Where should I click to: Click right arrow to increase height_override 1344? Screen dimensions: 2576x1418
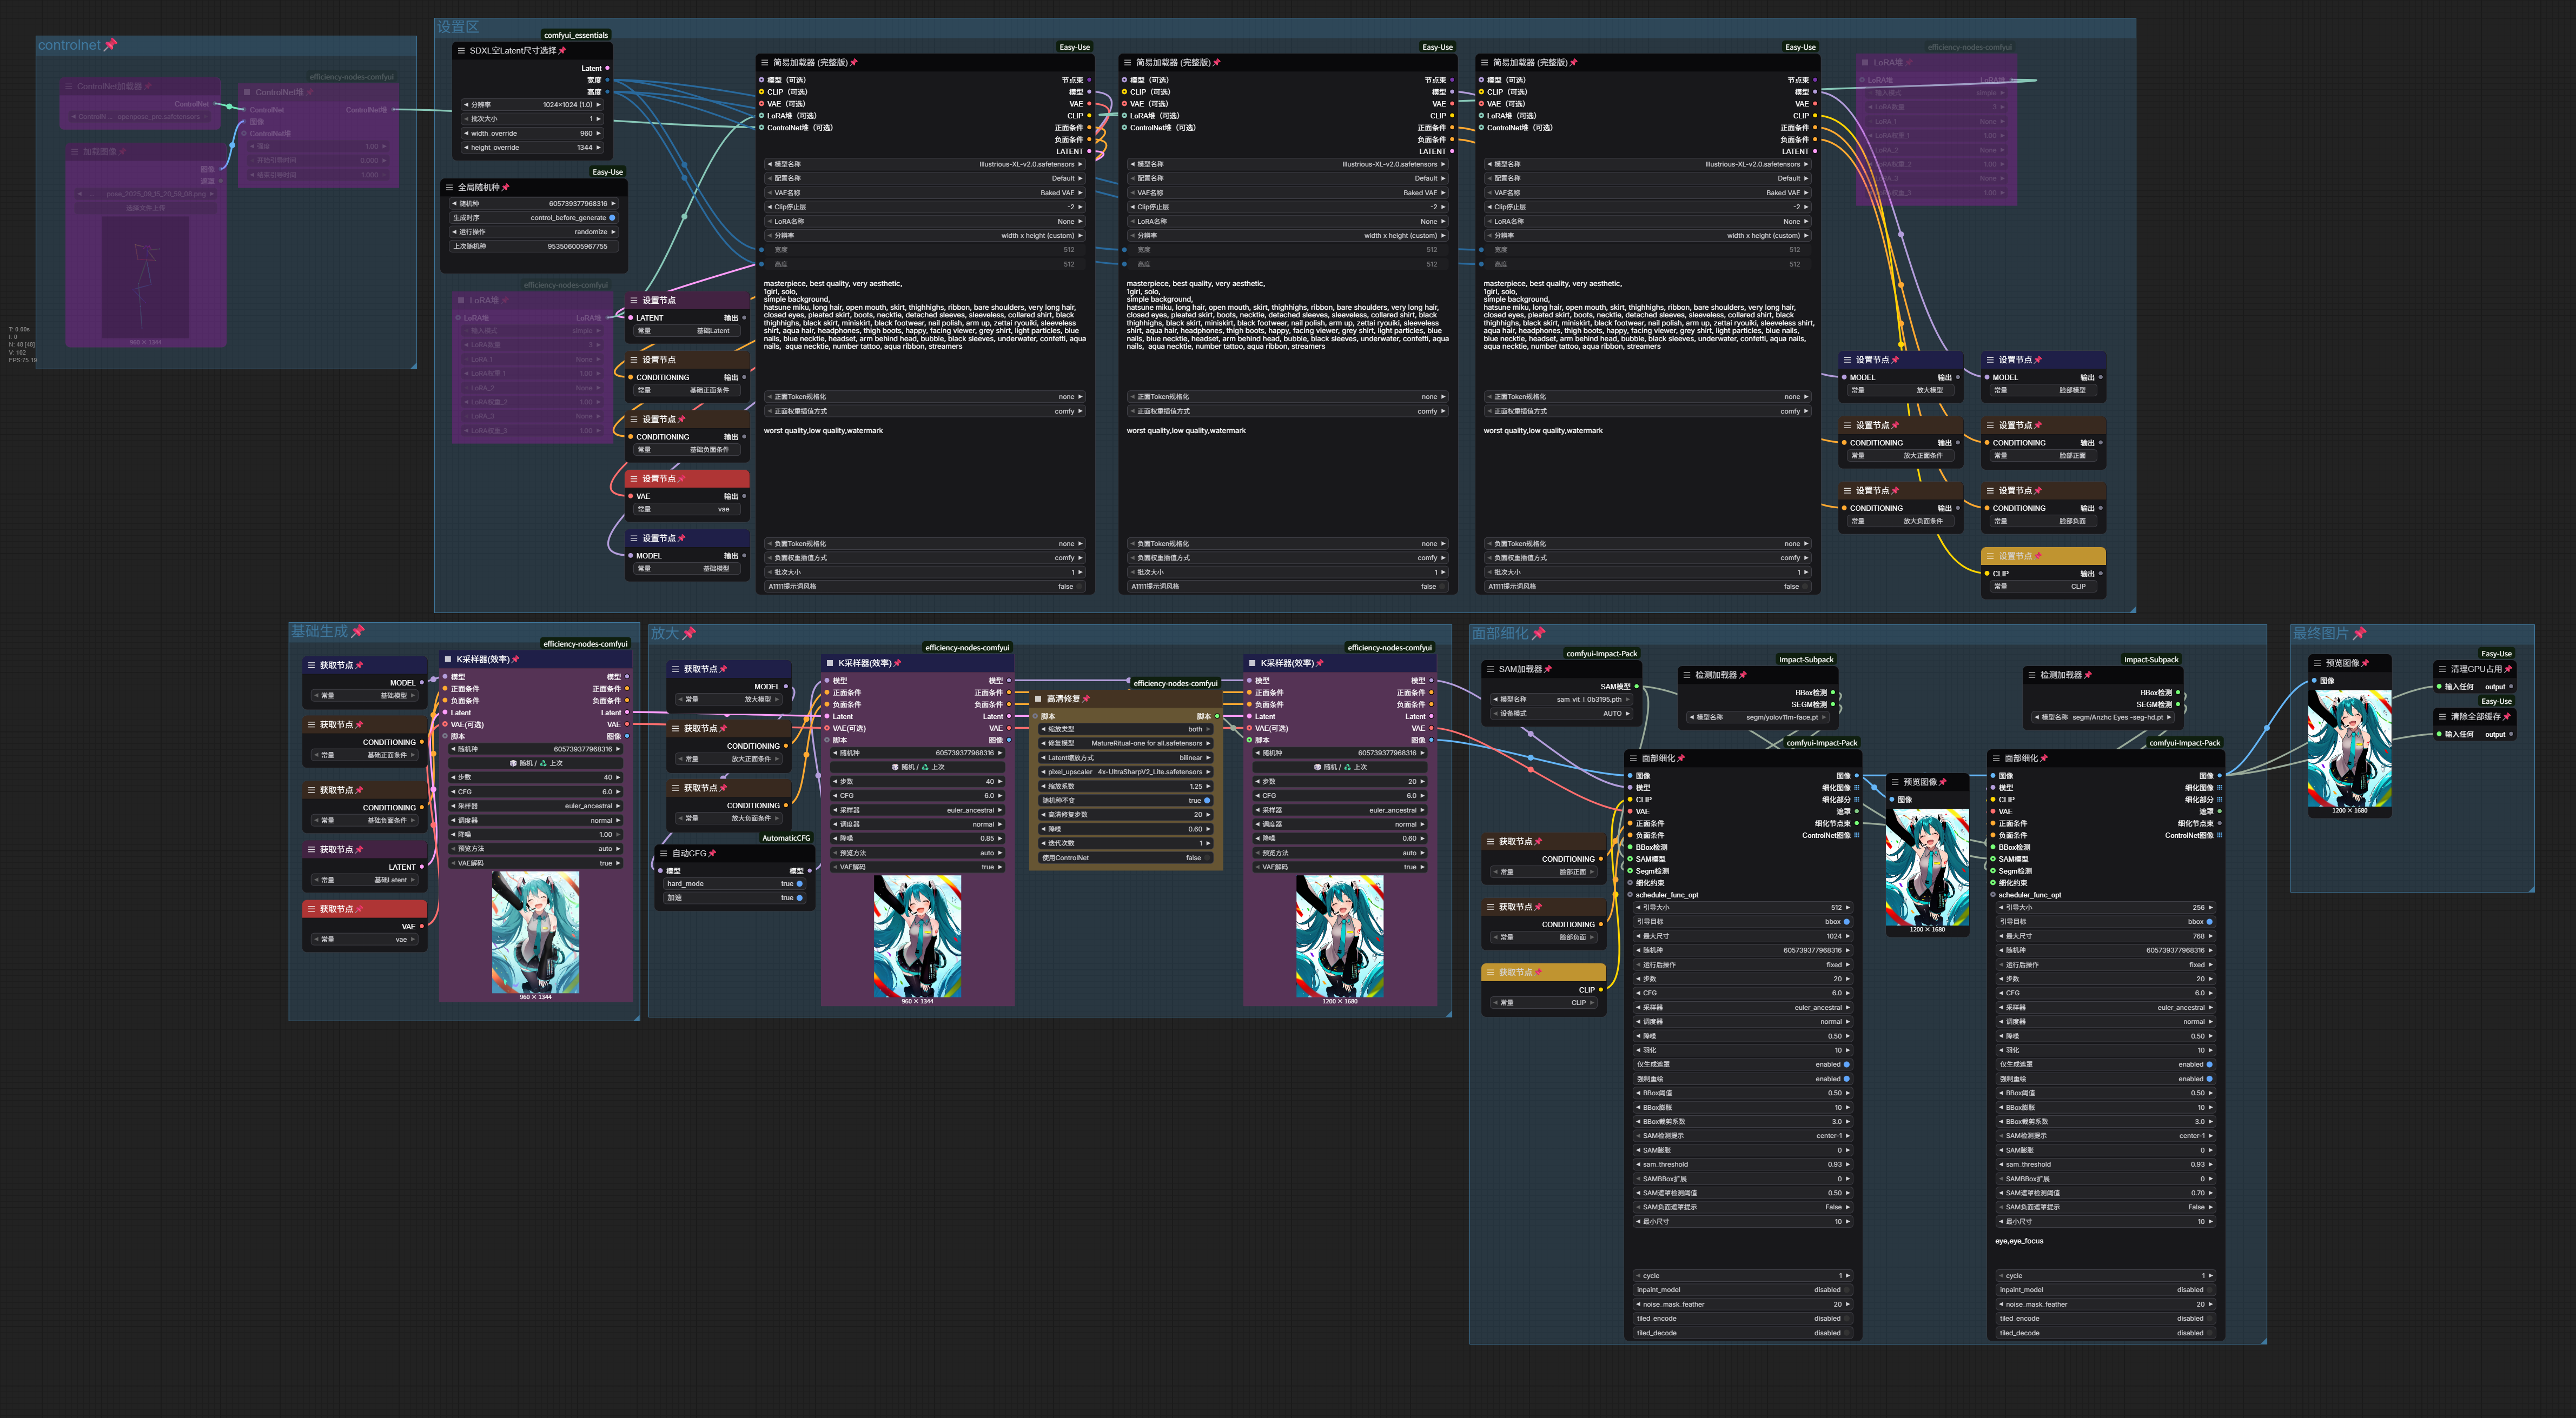click(599, 148)
